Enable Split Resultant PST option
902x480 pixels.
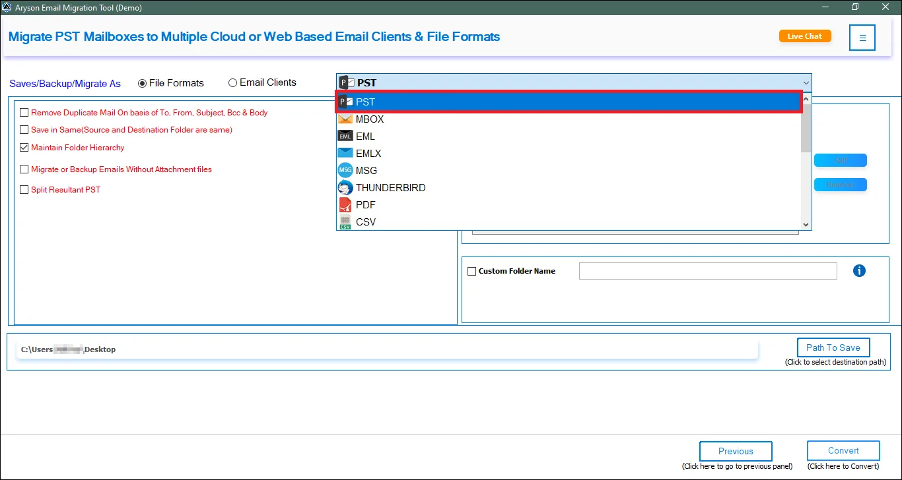[24, 189]
